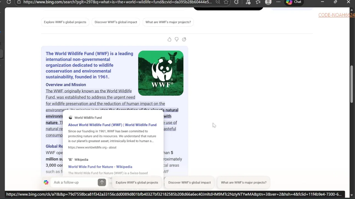Viewport: 355px width, 199px height.
Task: Open the user profile avatar
Action: pos(268,2)
